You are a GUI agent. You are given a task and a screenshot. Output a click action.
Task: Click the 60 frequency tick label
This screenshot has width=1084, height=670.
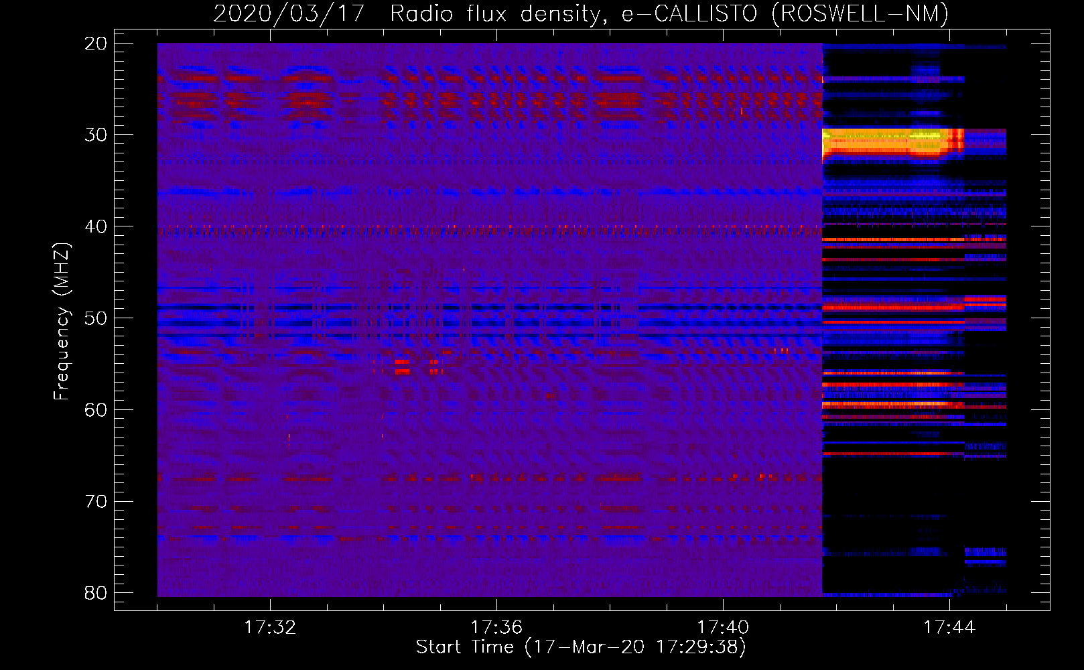click(x=96, y=409)
